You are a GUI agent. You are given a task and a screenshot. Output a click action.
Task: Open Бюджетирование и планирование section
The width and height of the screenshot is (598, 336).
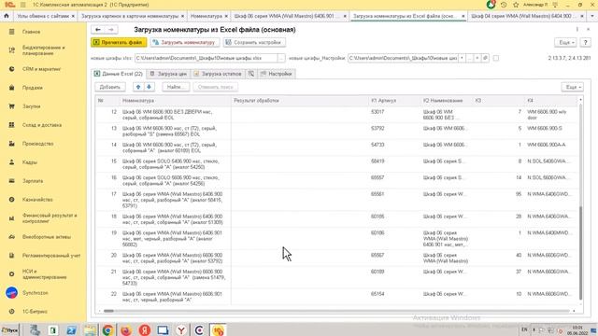pos(44,50)
